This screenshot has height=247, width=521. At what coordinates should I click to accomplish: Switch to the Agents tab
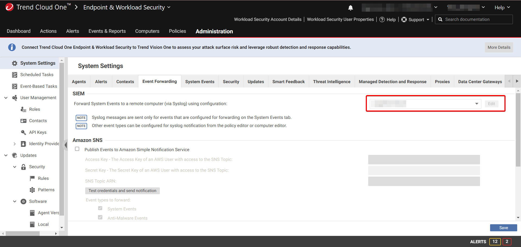79,82
